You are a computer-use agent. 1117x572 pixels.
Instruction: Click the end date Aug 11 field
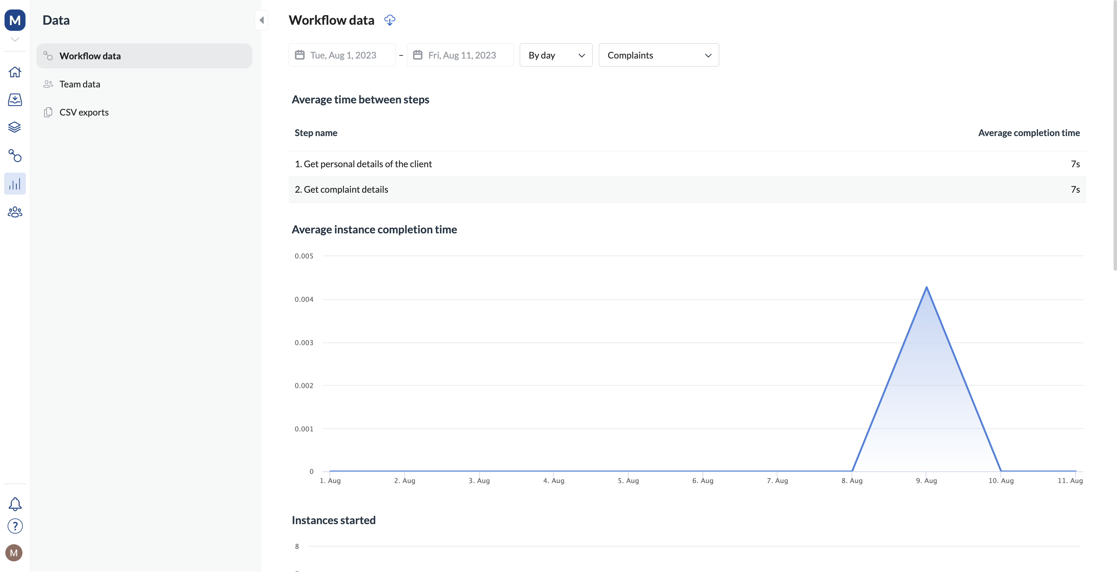pyautogui.click(x=460, y=55)
